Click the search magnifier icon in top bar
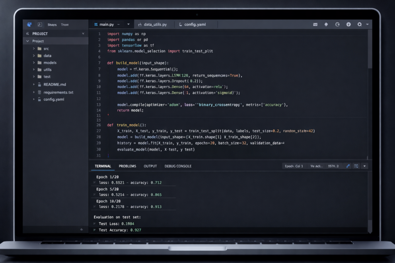This screenshot has height=263, width=395. (x=360, y=24)
